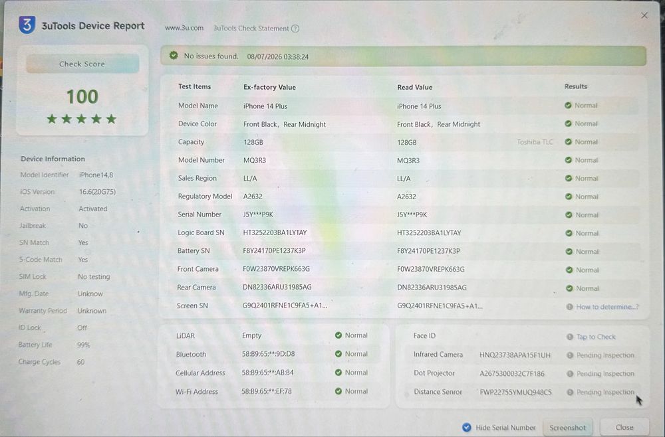This screenshot has height=437, width=665.
Task: Click the LiDAR Empty value
Action: click(x=251, y=335)
